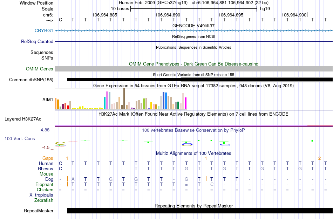The height and width of the screenshot is (219, 333).
Task: Click the CRYBG1 intron line with arrows
Action: (193, 31)
